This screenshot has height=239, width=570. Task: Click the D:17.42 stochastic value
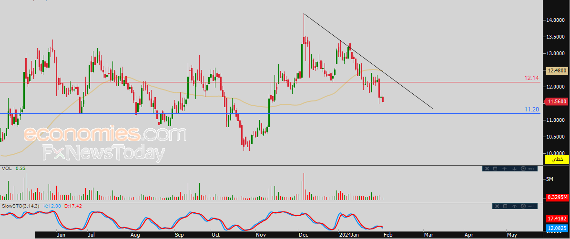72,206
